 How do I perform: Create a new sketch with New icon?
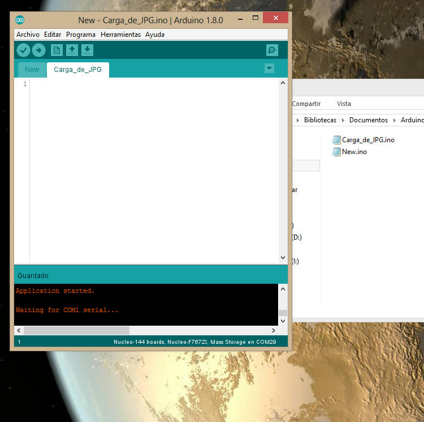click(x=57, y=50)
